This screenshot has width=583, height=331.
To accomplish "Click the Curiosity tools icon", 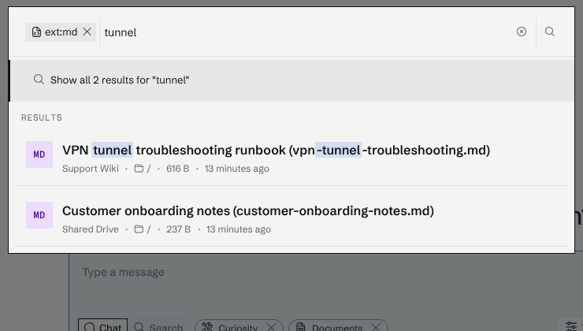I will 207,327.
